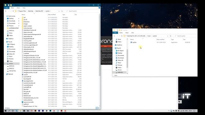Open recent locations dropdown in Program Files LayOut window

point(11,11)
